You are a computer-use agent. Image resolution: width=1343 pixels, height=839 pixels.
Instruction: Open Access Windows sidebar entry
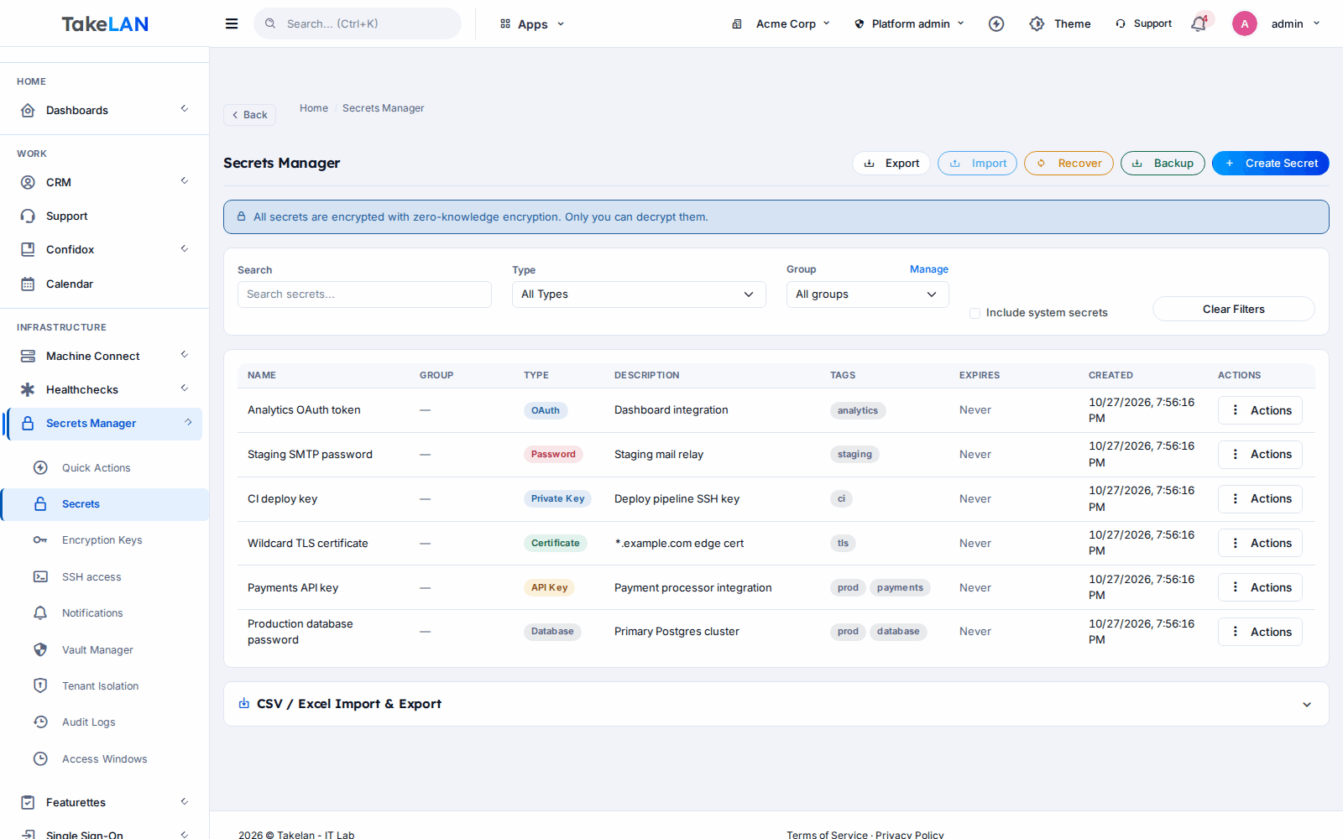point(105,759)
